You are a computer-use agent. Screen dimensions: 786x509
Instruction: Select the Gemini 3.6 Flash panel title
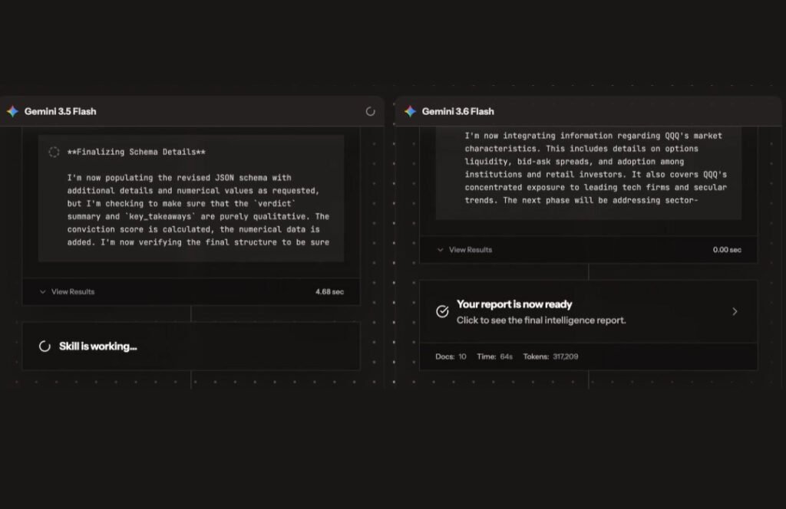(x=457, y=112)
